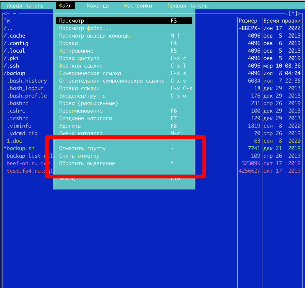305x288 pixels.
Task: Open the Правая панель menu
Action: click(187, 6)
